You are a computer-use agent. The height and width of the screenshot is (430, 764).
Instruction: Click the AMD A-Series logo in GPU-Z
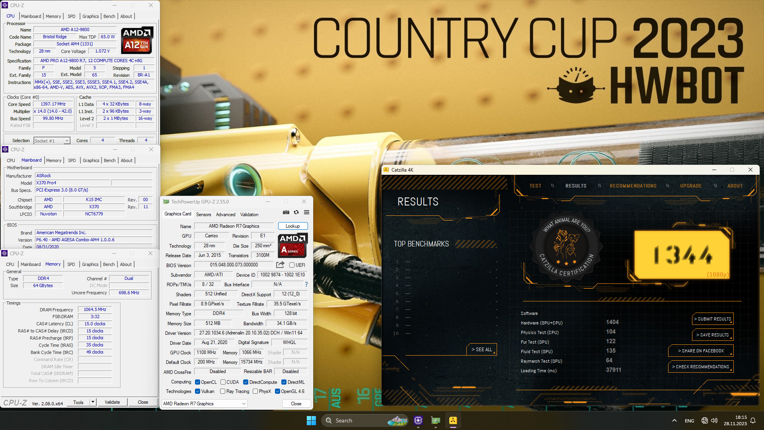(293, 245)
